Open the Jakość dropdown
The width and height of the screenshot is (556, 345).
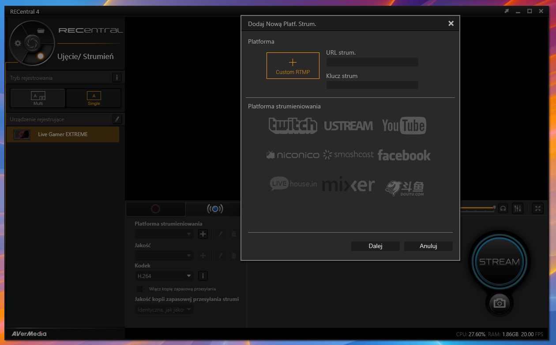pos(164,256)
